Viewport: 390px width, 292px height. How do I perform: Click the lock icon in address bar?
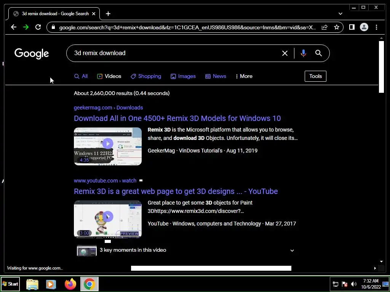[53, 27]
